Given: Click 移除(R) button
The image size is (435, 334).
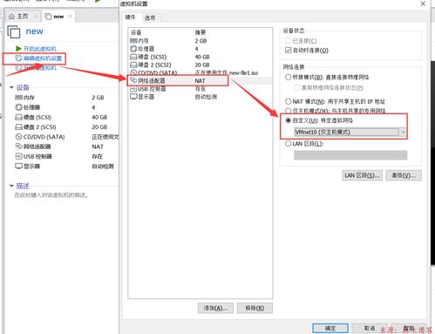Looking at the screenshot, I should (255, 308).
